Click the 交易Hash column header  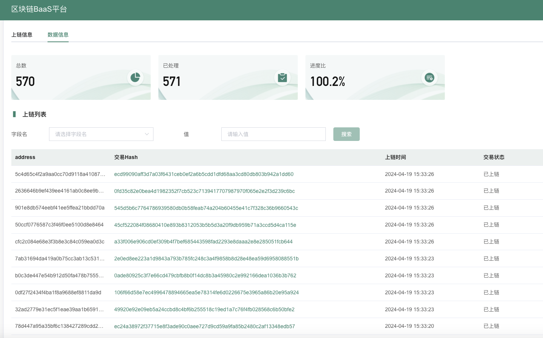point(126,157)
